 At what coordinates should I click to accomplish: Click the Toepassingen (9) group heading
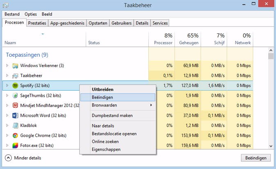tap(27, 55)
